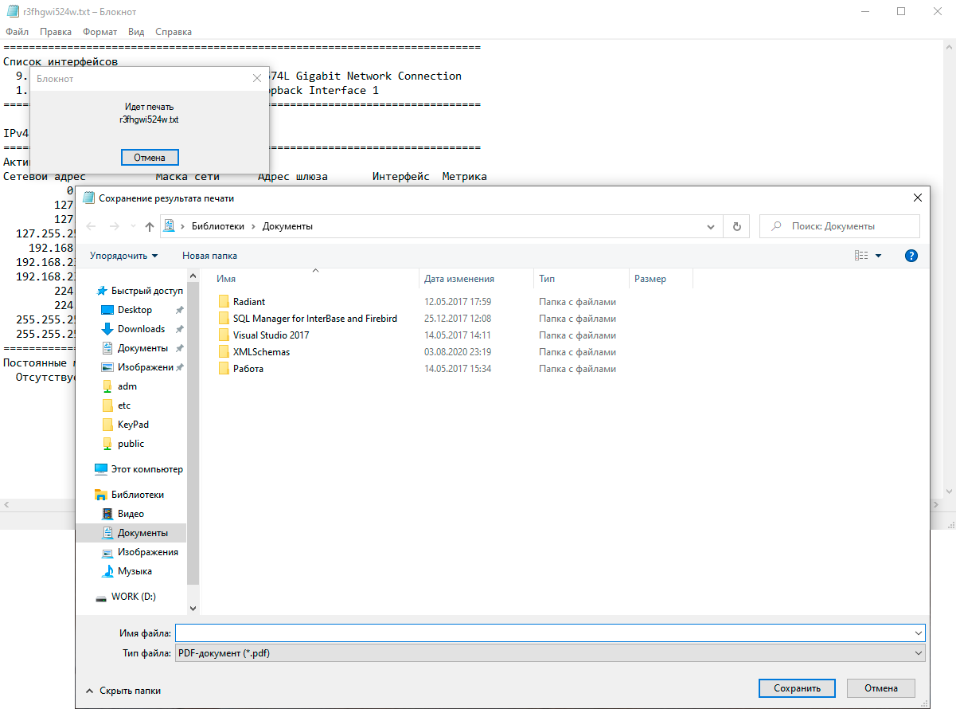Sort by Дата изменения column header

(x=459, y=279)
